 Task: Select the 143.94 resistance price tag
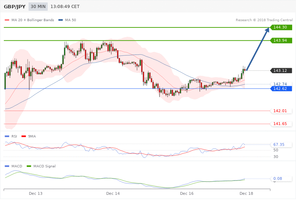pyautogui.click(x=281, y=41)
